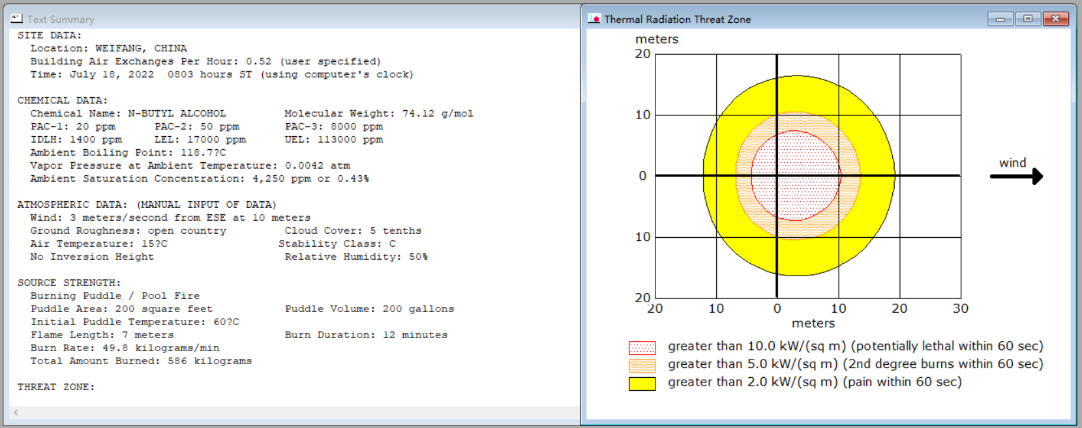Click "LEL: 17000 ppm" value
1082x428 pixels.
(x=200, y=139)
